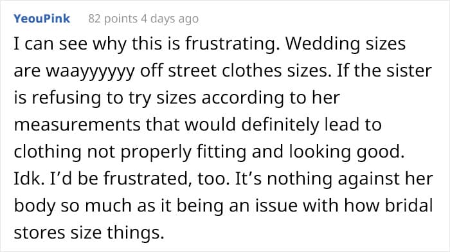Click the phrase street clothes sizes
450x252 pixels.
click(249, 71)
